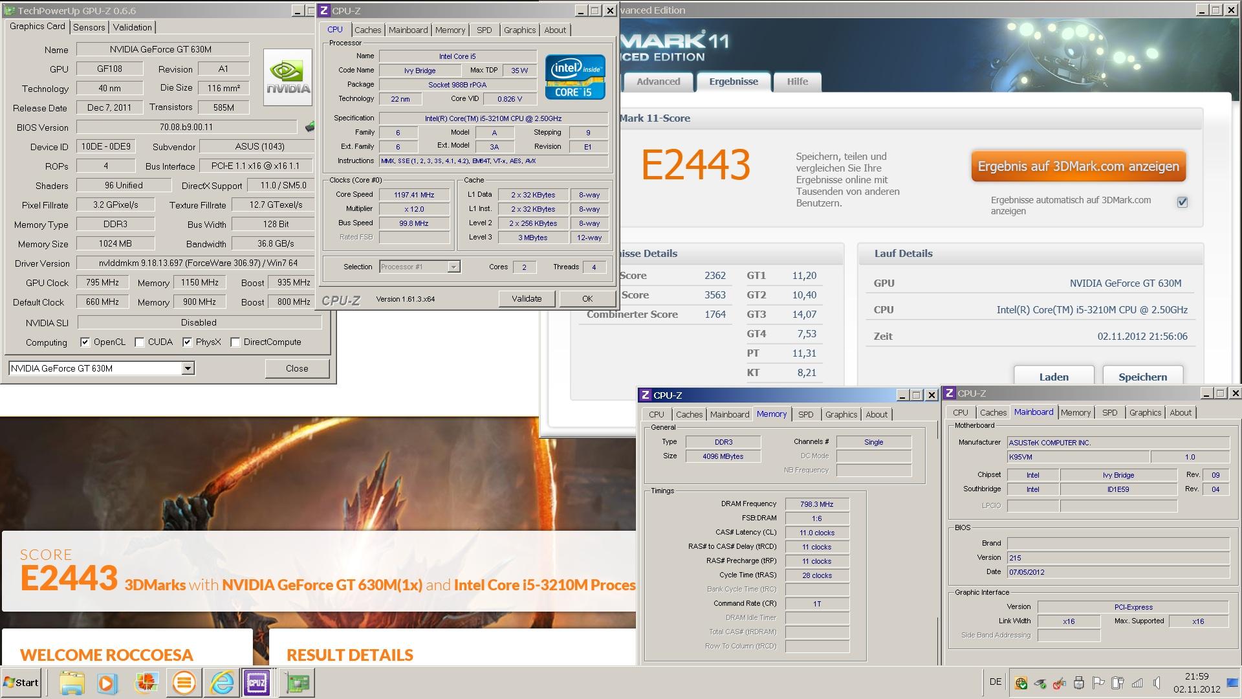Screen dimensions: 1242x699
Task: Toggle the CUDA checkbox in GPU-Z
Action: [139, 342]
